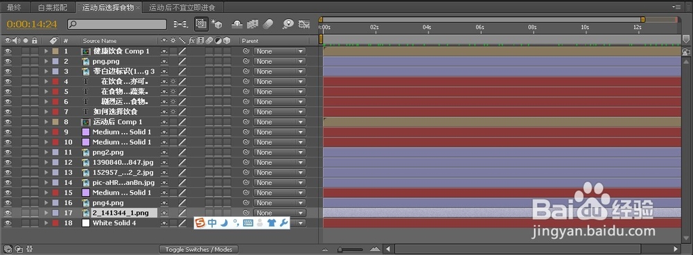Click the Source Name column header

[x=100, y=41]
